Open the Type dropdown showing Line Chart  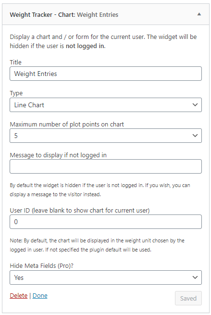[106, 105]
